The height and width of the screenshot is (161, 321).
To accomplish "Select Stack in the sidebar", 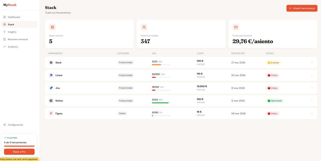I will pos(19,24).
